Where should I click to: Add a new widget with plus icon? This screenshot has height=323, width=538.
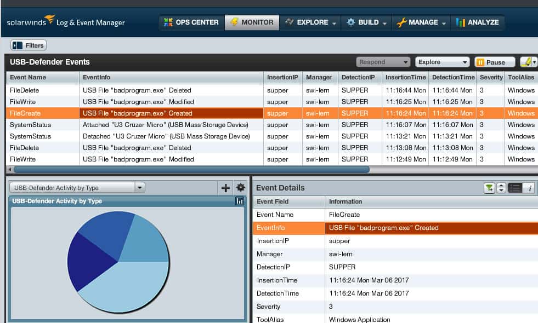[x=225, y=188]
